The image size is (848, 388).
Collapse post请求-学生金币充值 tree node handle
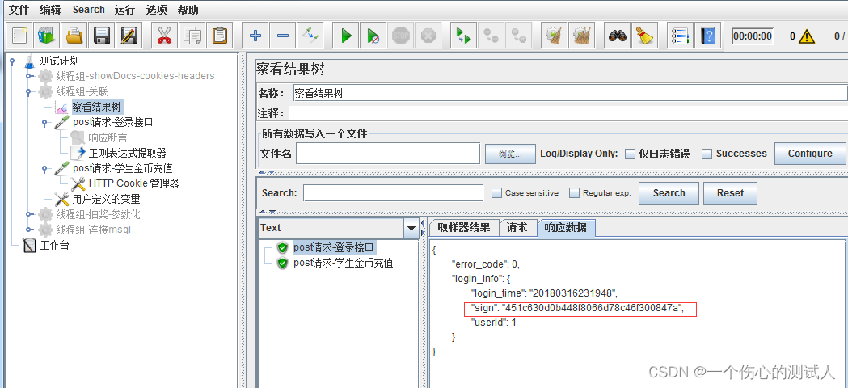45,169
